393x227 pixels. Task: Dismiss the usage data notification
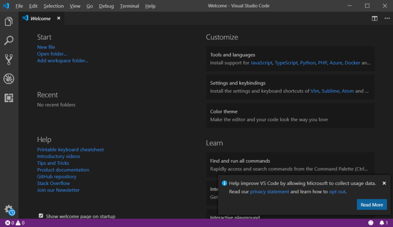[384, 183]
